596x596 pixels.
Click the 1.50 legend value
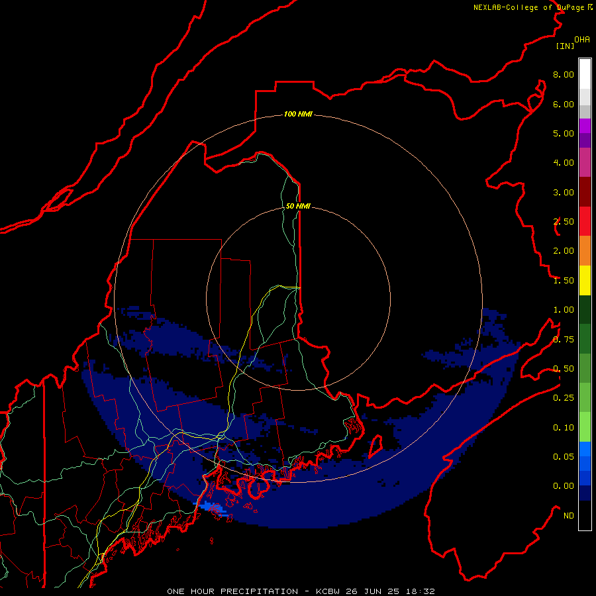pyautogui.click(x=564, y=281)
